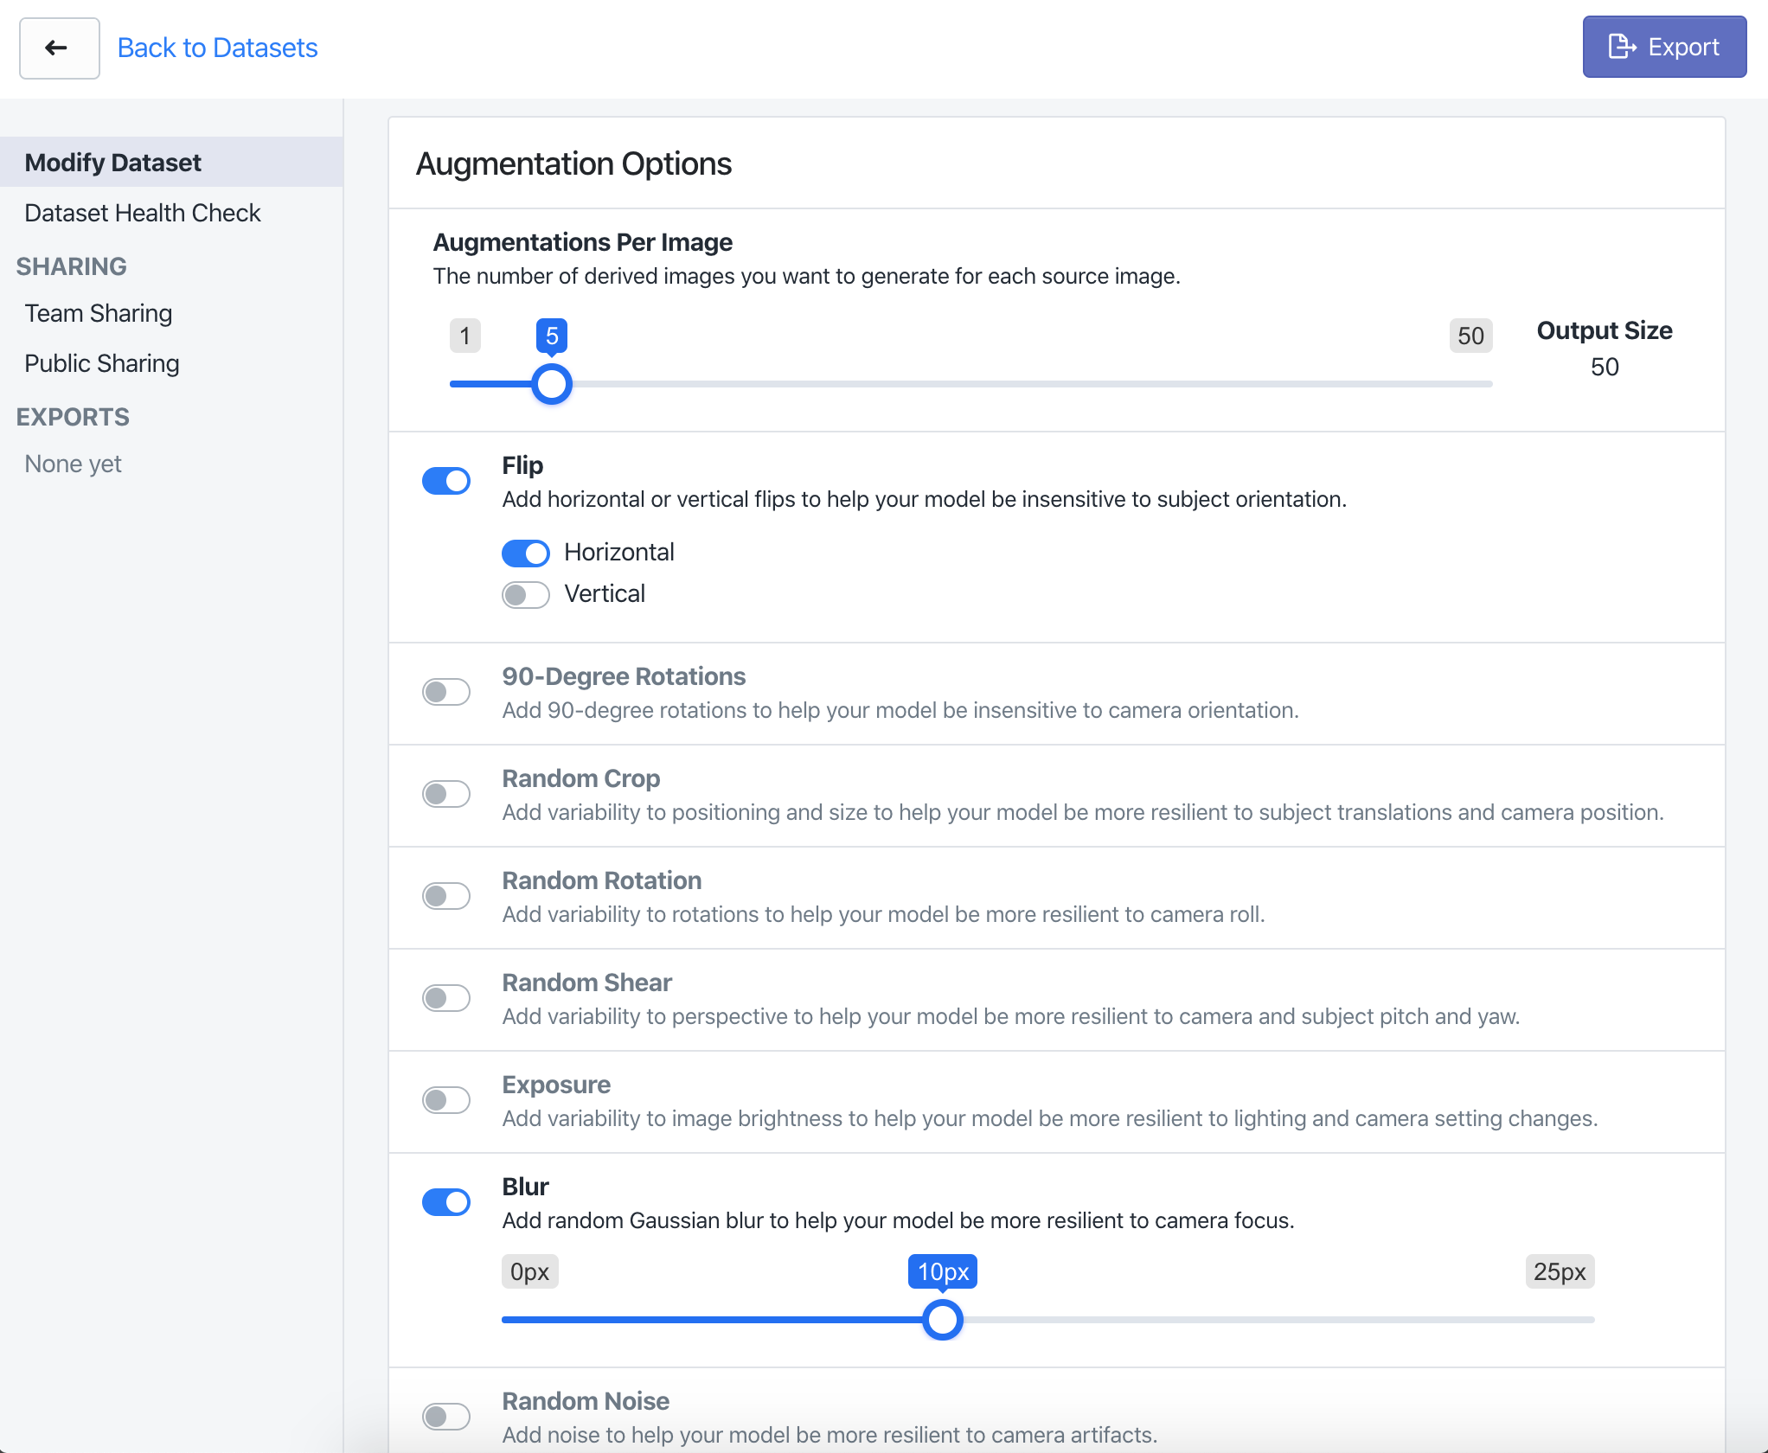Select Team Sharing in the sidebar

click(98, 313)
